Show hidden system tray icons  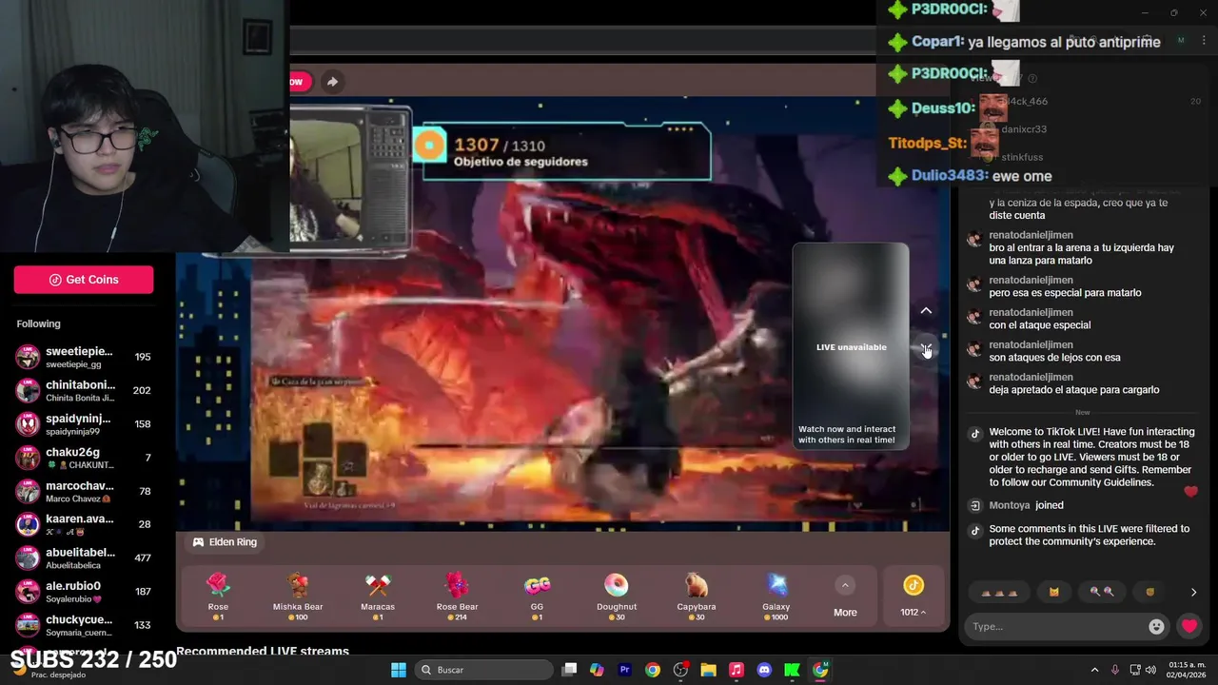pos(1094,670)
